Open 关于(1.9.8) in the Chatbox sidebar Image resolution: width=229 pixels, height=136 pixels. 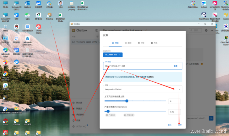click(79, 126)
